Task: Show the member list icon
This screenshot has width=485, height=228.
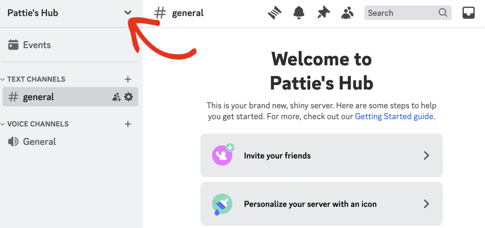Action: [347, 13]
